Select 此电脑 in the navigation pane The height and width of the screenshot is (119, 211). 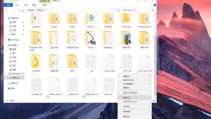pyautogui.click(x=14, y=45)
